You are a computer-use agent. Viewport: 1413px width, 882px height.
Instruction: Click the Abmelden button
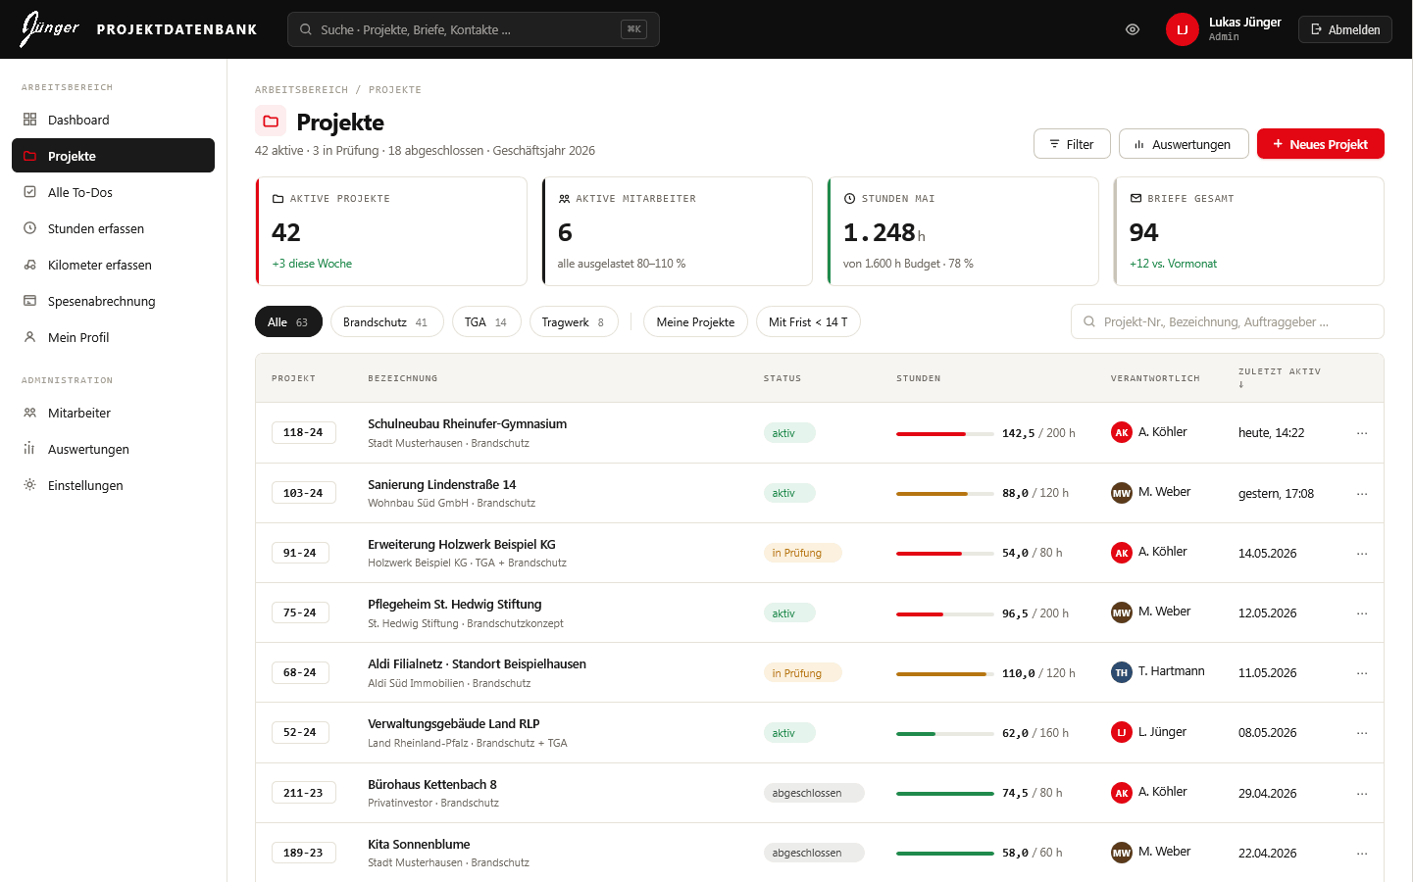1345,29
